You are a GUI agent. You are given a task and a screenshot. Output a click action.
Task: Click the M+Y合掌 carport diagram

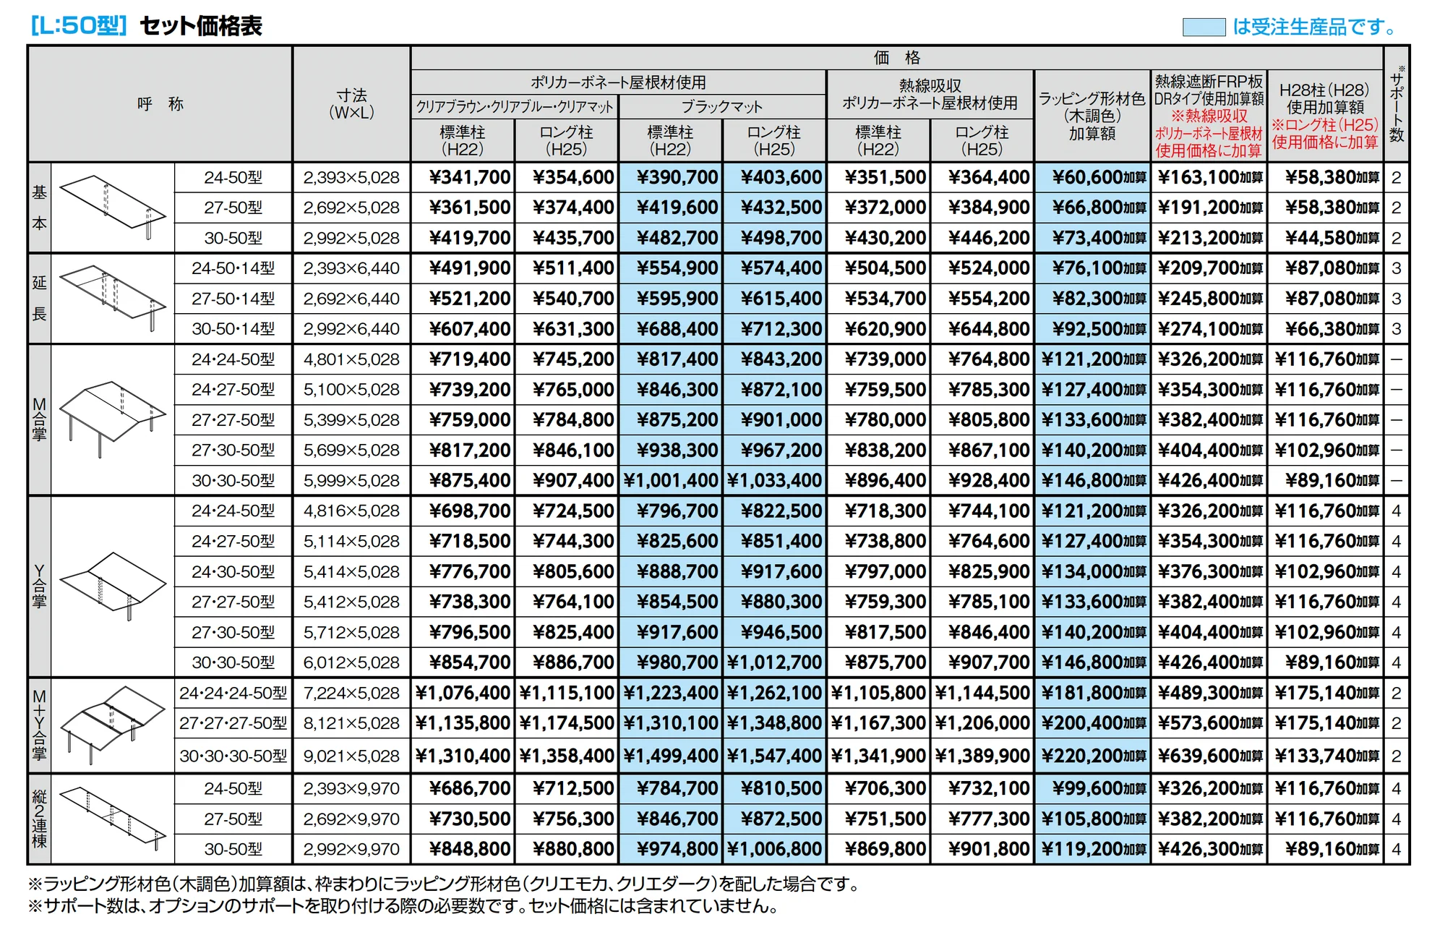[112, 725]
